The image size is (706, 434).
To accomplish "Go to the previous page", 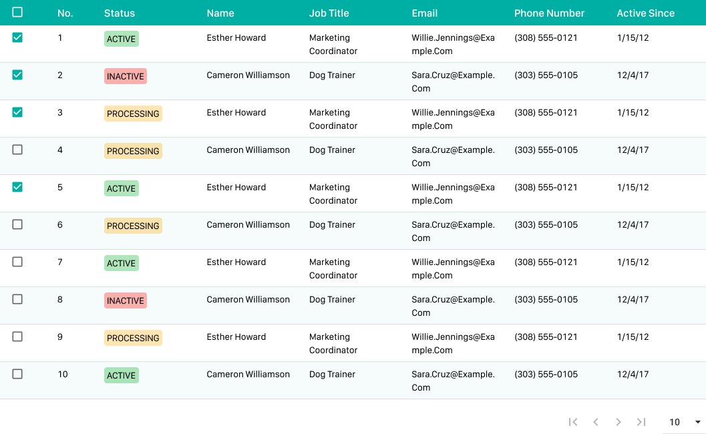I will coord(596,422).
